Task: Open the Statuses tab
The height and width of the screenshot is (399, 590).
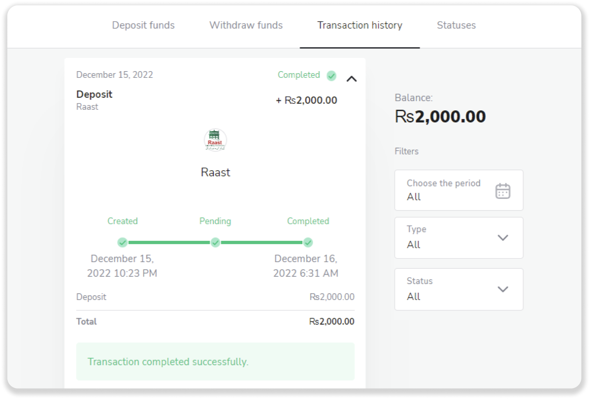Action: click(x=456, y=25)
